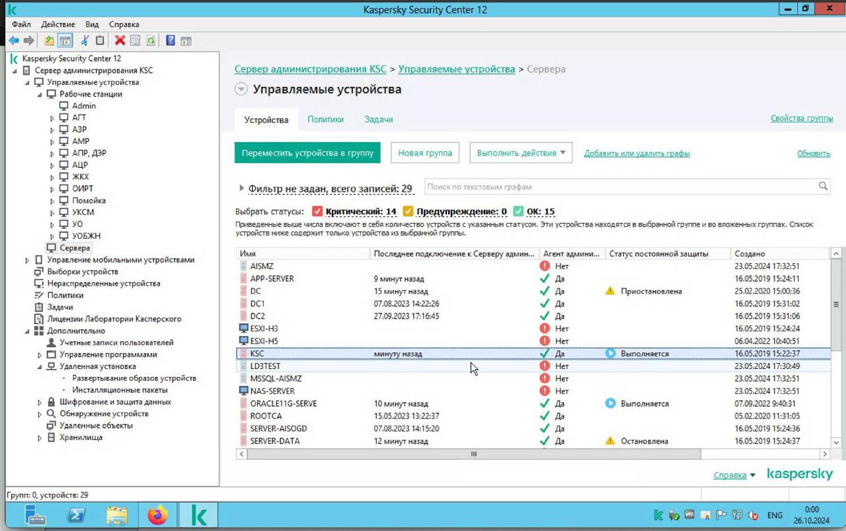
Task: Click the Cut scissors icon
Action: point(85,41)
